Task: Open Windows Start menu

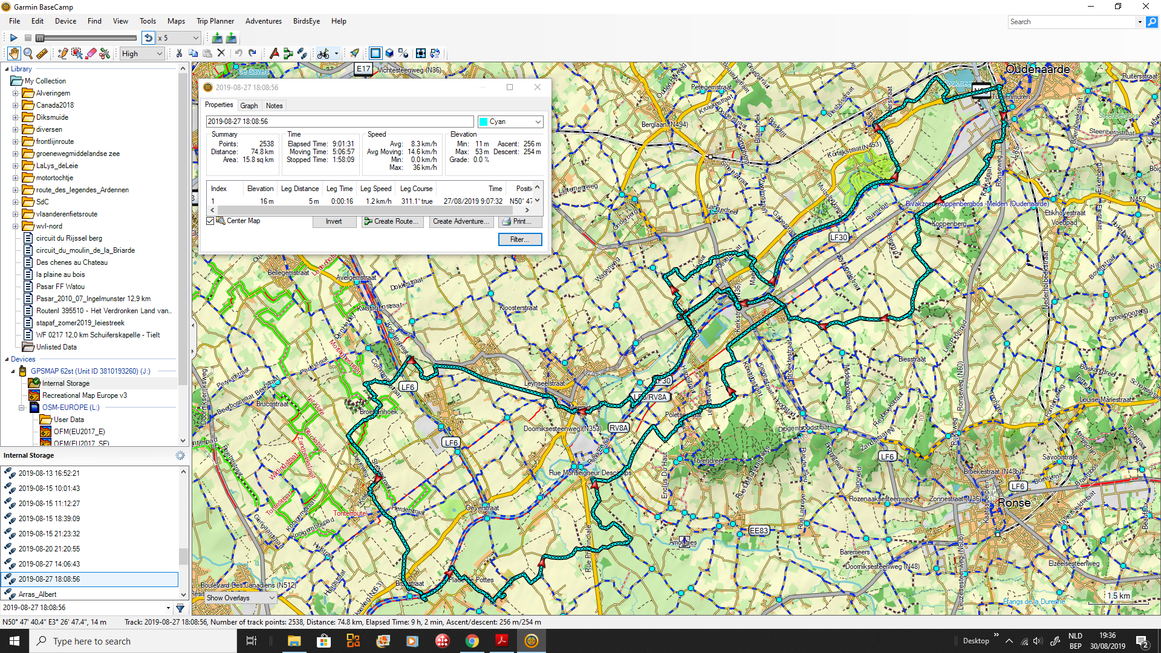Action: 15,641
